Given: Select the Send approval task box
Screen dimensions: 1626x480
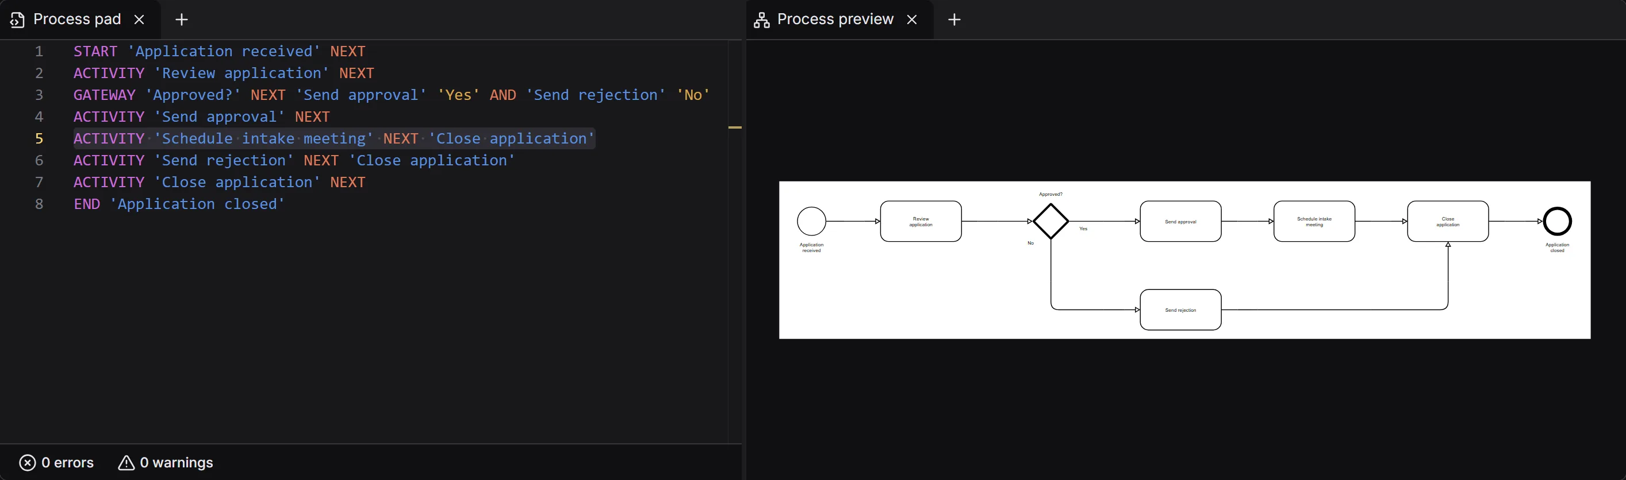Looking at the screenshot, I should 1180,221.
